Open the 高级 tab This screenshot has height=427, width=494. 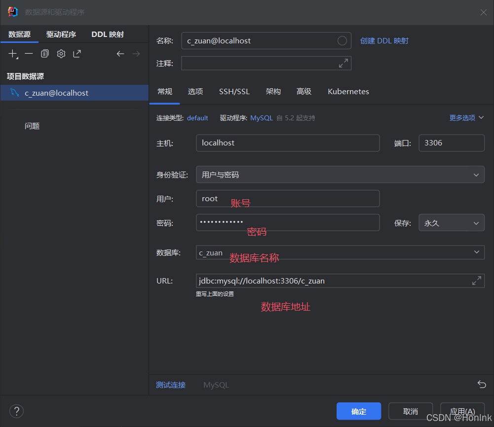click(304, 92)
